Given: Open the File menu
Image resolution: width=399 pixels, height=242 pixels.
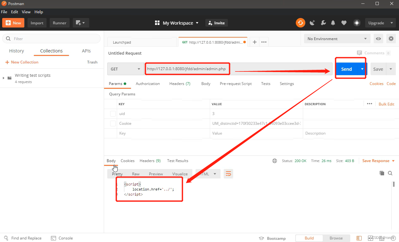Looking at the screenshot, I should pos(4,12).
